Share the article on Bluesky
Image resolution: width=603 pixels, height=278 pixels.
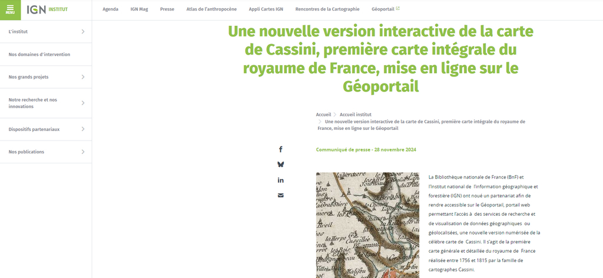point(281,165)
